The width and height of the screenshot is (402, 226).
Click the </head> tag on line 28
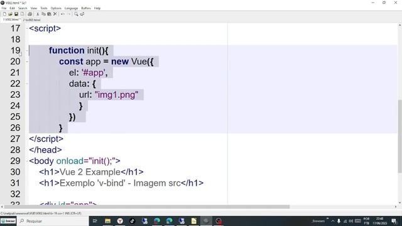point(45,150)
